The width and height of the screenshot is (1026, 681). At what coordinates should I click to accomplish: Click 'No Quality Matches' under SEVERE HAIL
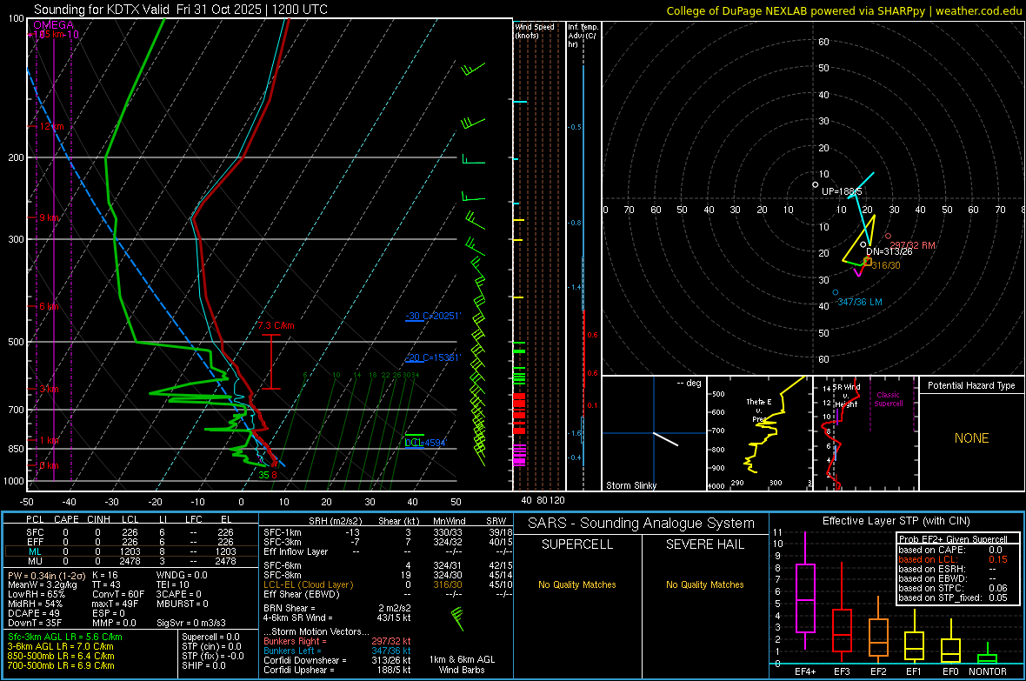pyautogui.click(x=704, y=584)
